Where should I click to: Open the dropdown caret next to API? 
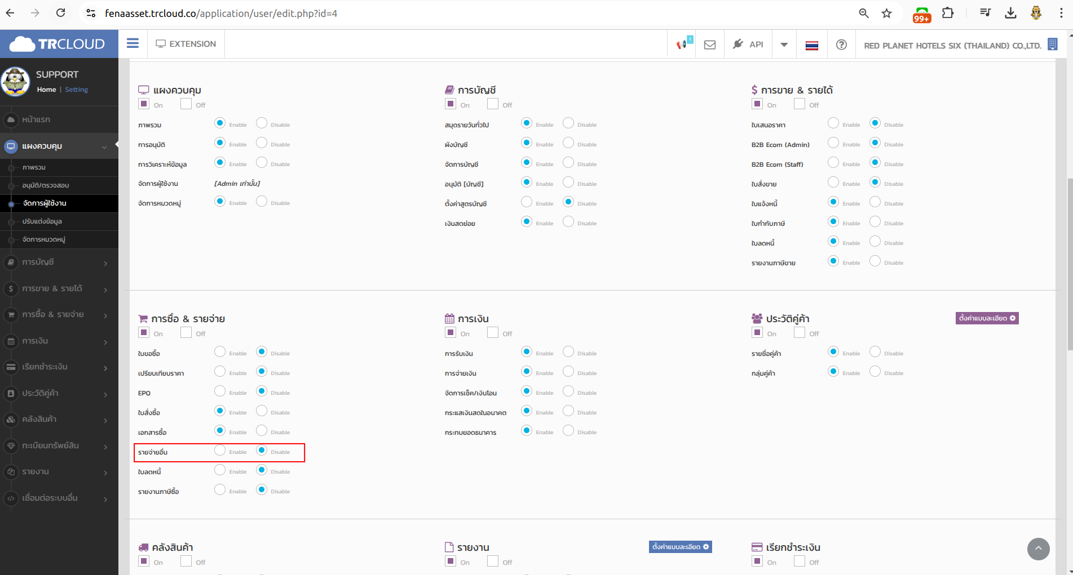point(784,44)
